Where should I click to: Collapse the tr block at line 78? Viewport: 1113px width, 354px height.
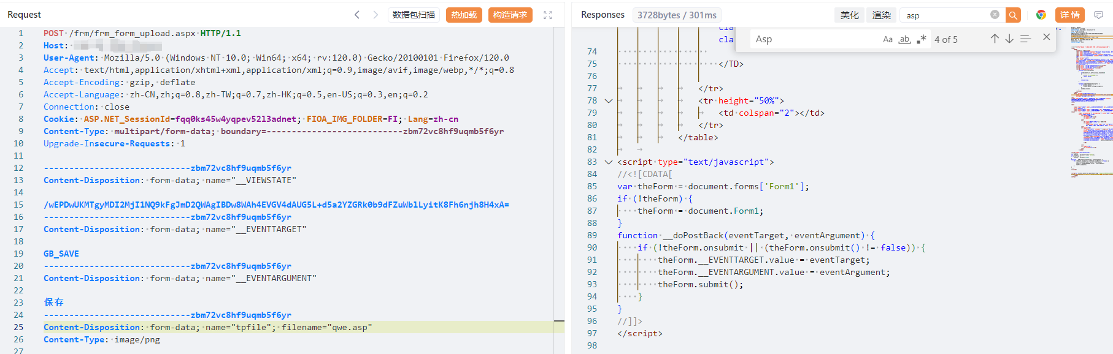[x=609, y=101]
